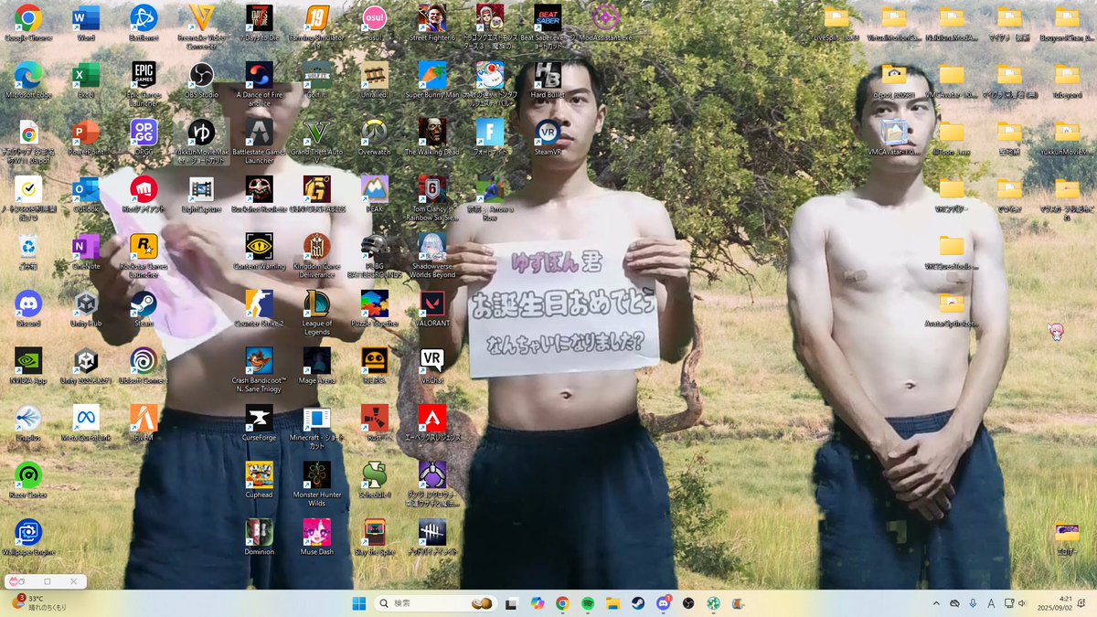This screenshot has height=617, width=1097.
Task: Open Epic Games Launcher shortcut
Action: 144,84
